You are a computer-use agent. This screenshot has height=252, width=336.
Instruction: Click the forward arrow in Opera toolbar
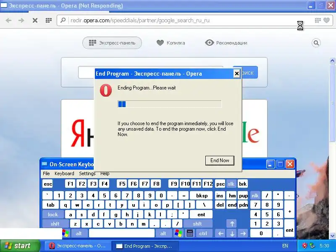21,20
